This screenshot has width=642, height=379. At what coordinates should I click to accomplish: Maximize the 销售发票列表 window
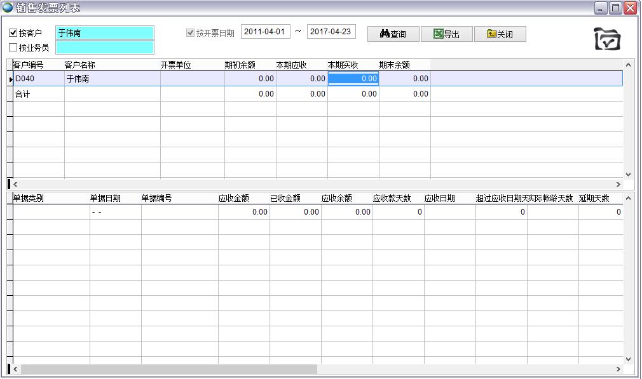click(x=615, y=8)
